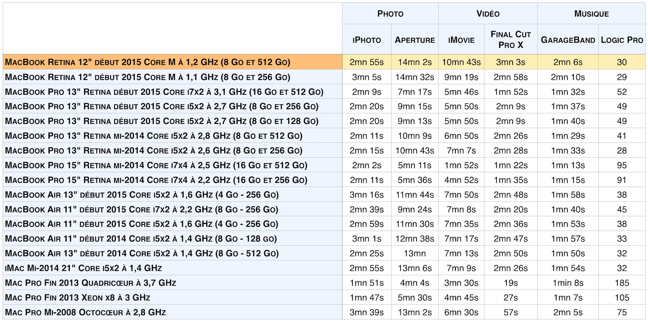648x322 pixels.
Task: Click the iMovie value 9mn 19s
Action: point(461,77)
